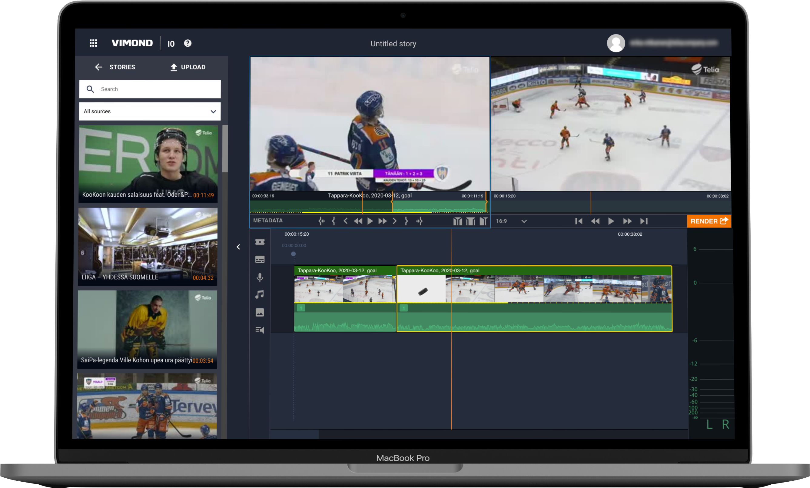Viewport: 810px width, 488px height.
Task: Click audio channel 1 badge on first clip
Action: (301, 308)
